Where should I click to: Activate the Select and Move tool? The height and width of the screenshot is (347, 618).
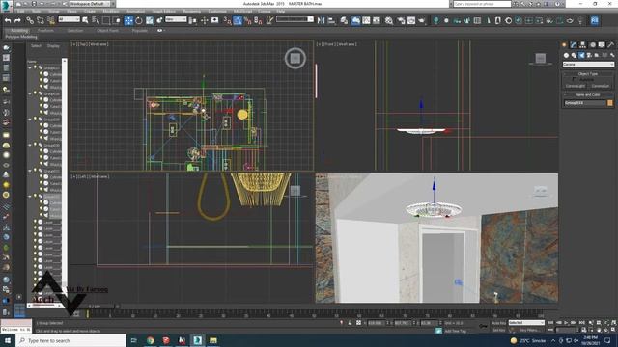coord(128,20)
